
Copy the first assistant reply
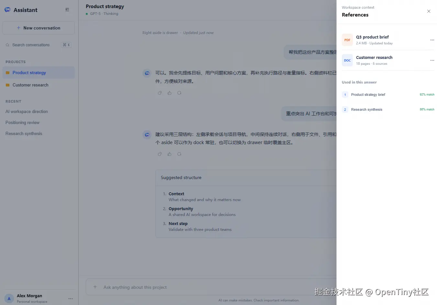(160, 93)
